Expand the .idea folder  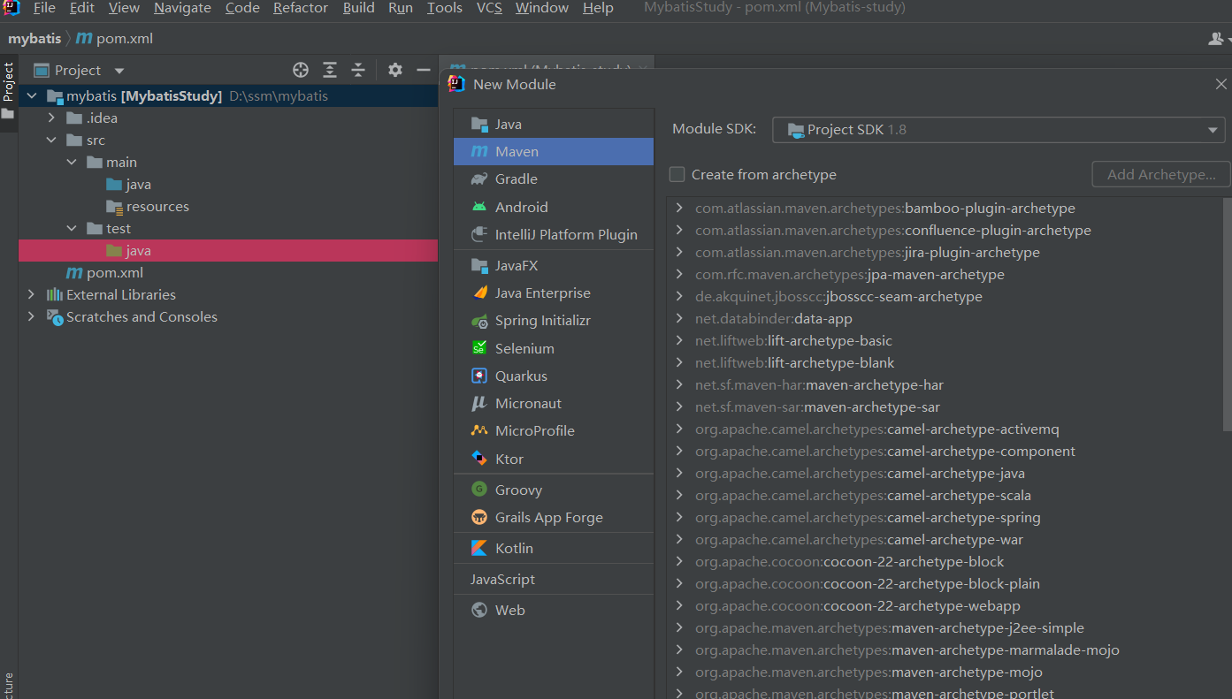[x=52, y=118]
